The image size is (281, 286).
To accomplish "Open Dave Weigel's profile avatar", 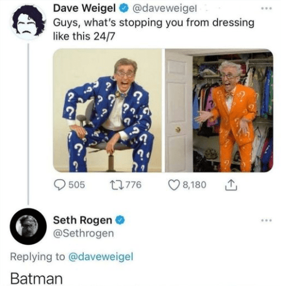I will [x=28, y=22].
